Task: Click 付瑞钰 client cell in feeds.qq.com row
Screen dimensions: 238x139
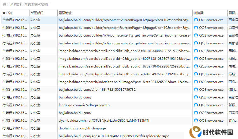Action: (15, 105)
